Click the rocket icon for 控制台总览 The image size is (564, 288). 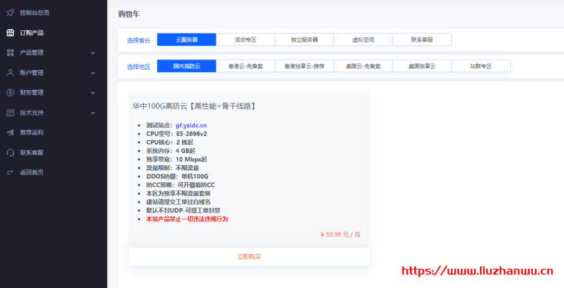pyautogui.click(x=10, y=13)
